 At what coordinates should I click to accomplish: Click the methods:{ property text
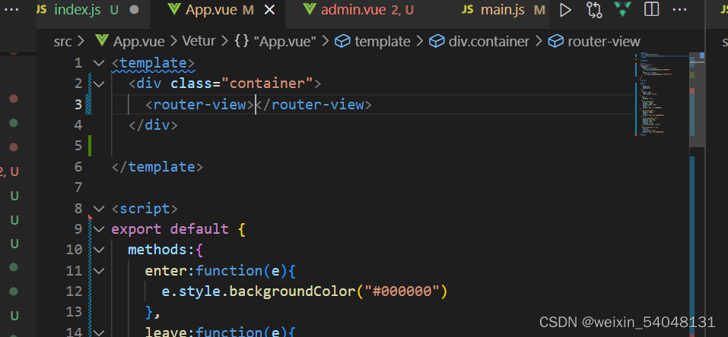[x=166, y=250]
